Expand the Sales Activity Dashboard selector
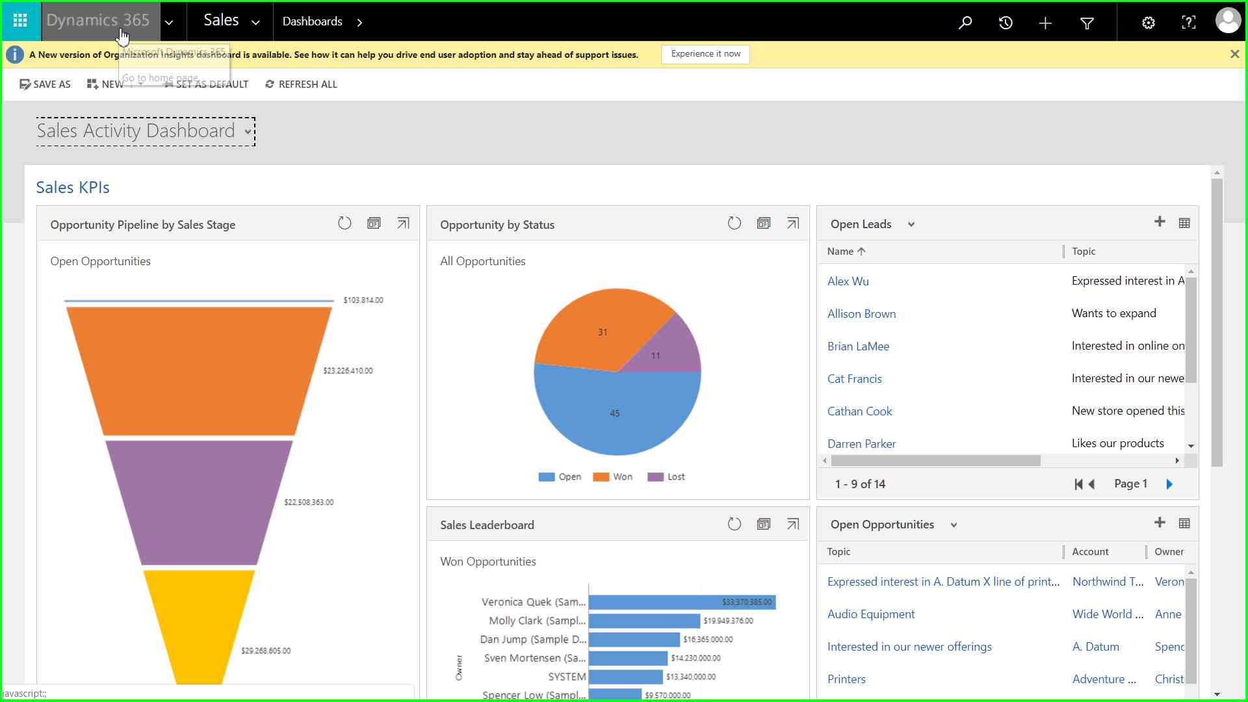This screenshot has height=702, width=1248. click(x=248, y=131)
